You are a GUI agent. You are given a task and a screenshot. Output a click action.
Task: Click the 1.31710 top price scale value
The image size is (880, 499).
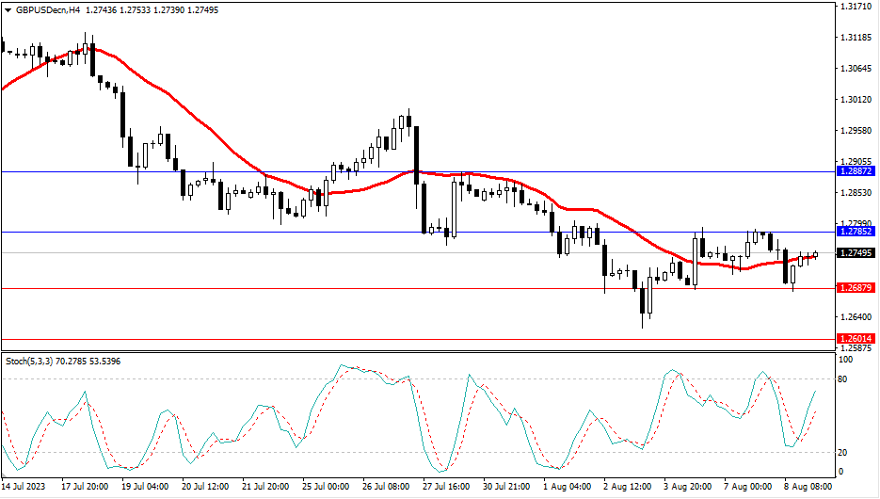(855, 7)
